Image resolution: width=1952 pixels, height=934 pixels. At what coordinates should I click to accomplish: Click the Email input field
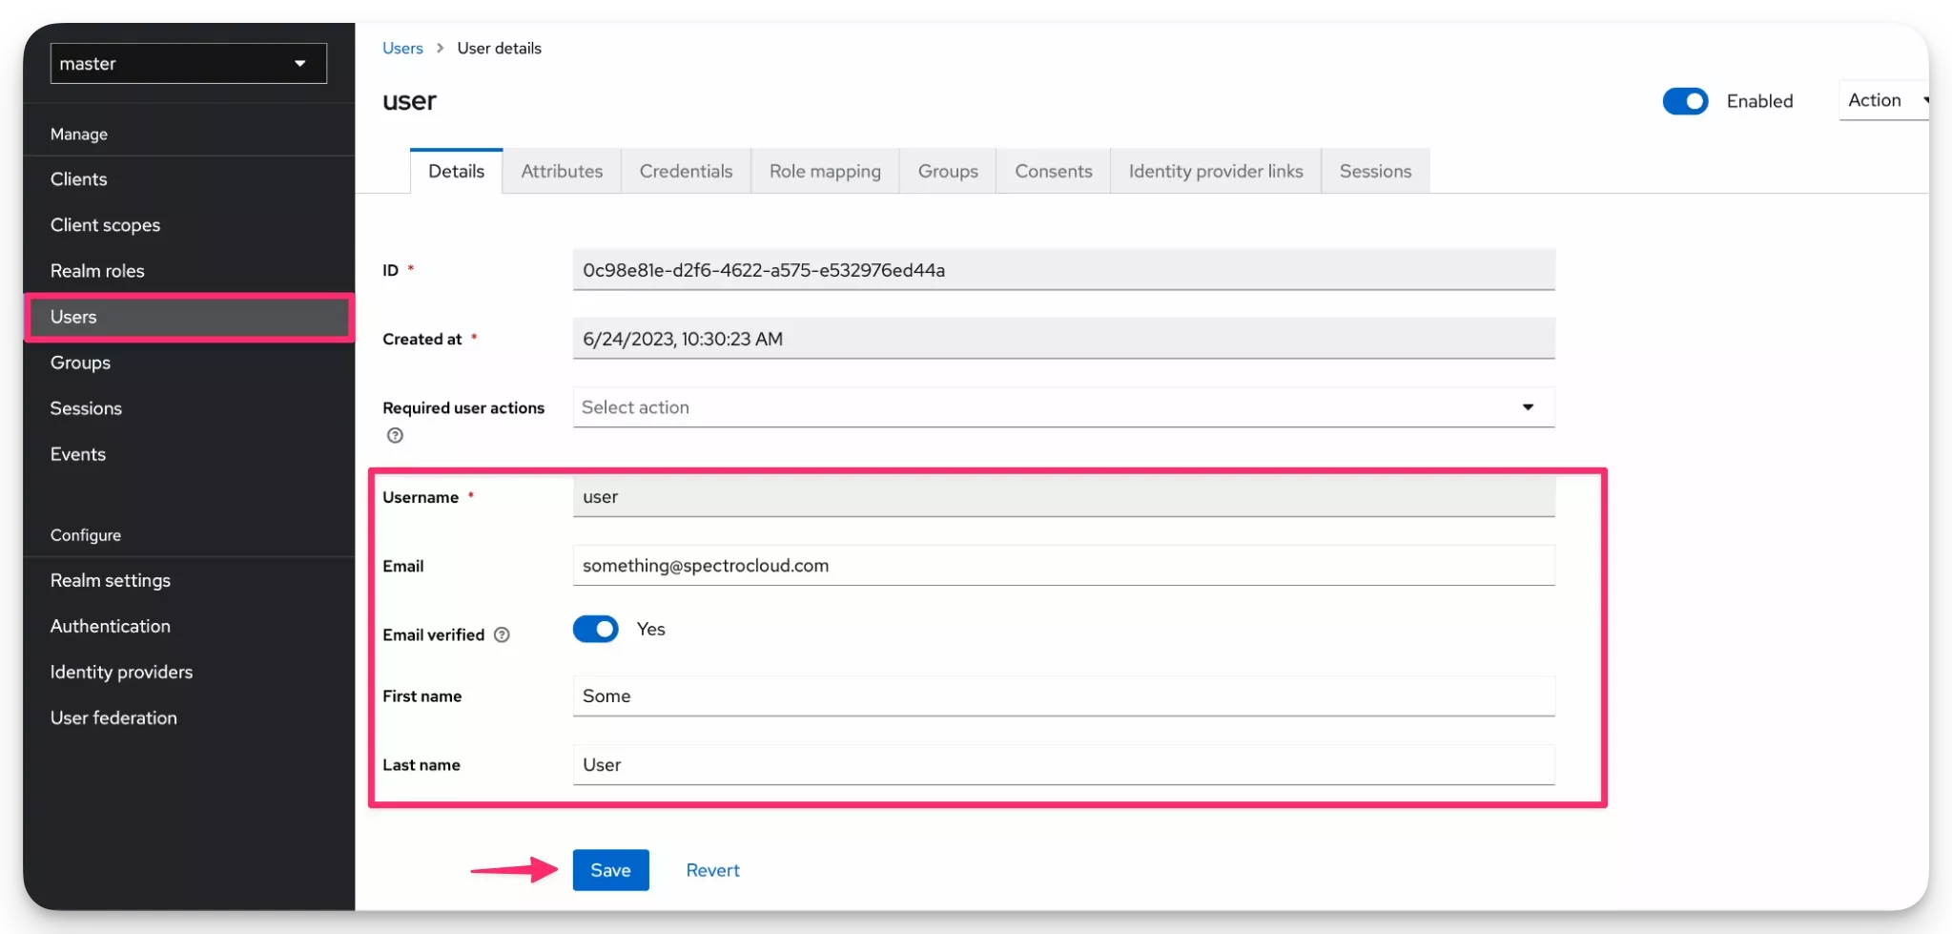pos(1062,565)
